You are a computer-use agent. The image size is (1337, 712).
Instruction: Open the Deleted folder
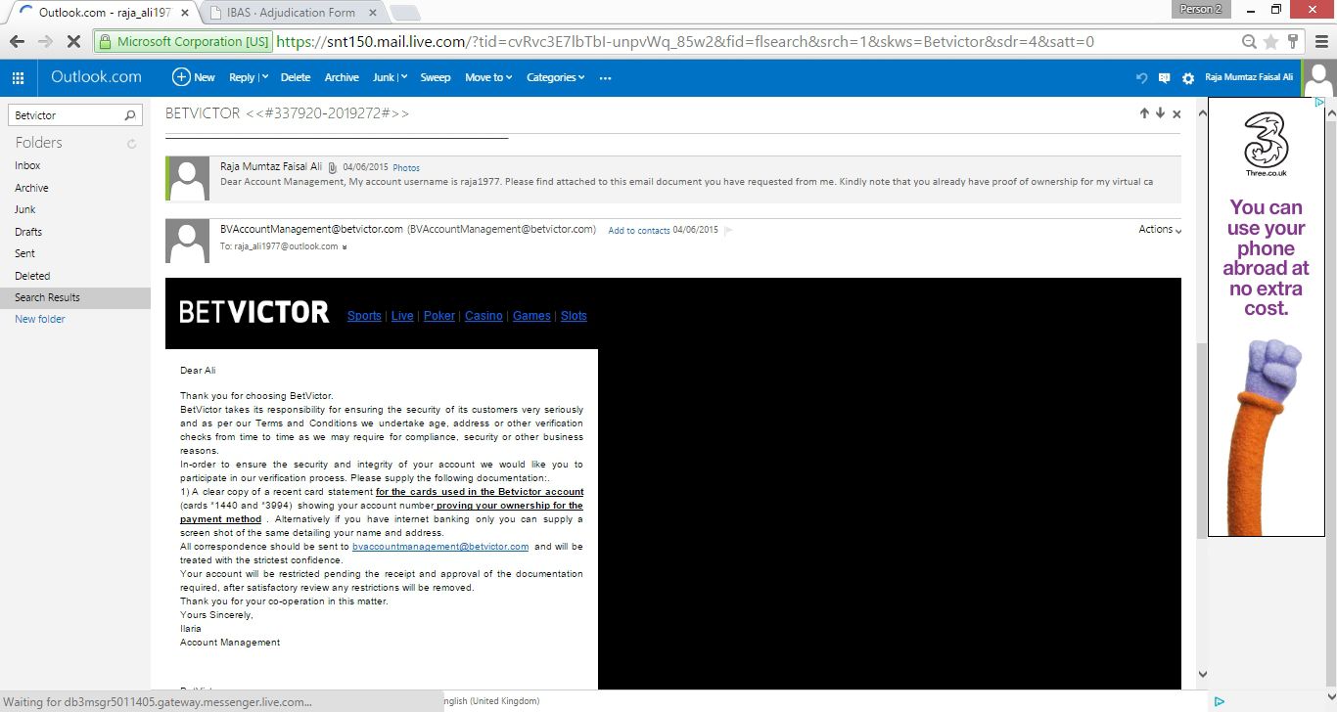[x=32, y=276]
